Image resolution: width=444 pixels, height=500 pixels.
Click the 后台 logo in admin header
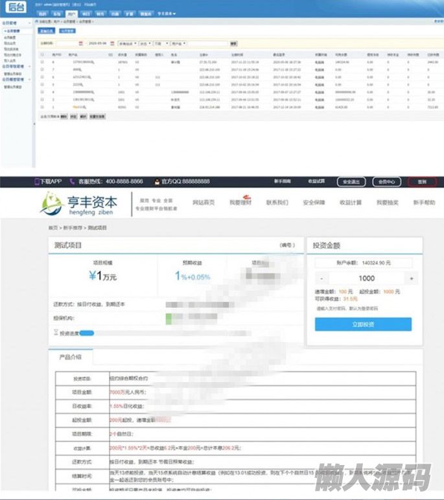pyautogui.click(x=16, y=6)
